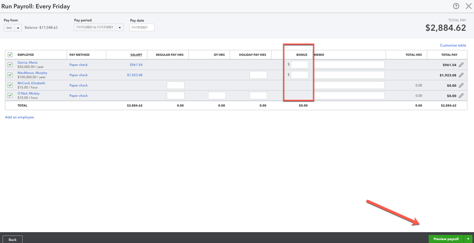The width and height of the screenshot is (474, 243).
Task: Click pencil icon for Murphy MacManus
Action: (x=461, y=75)
